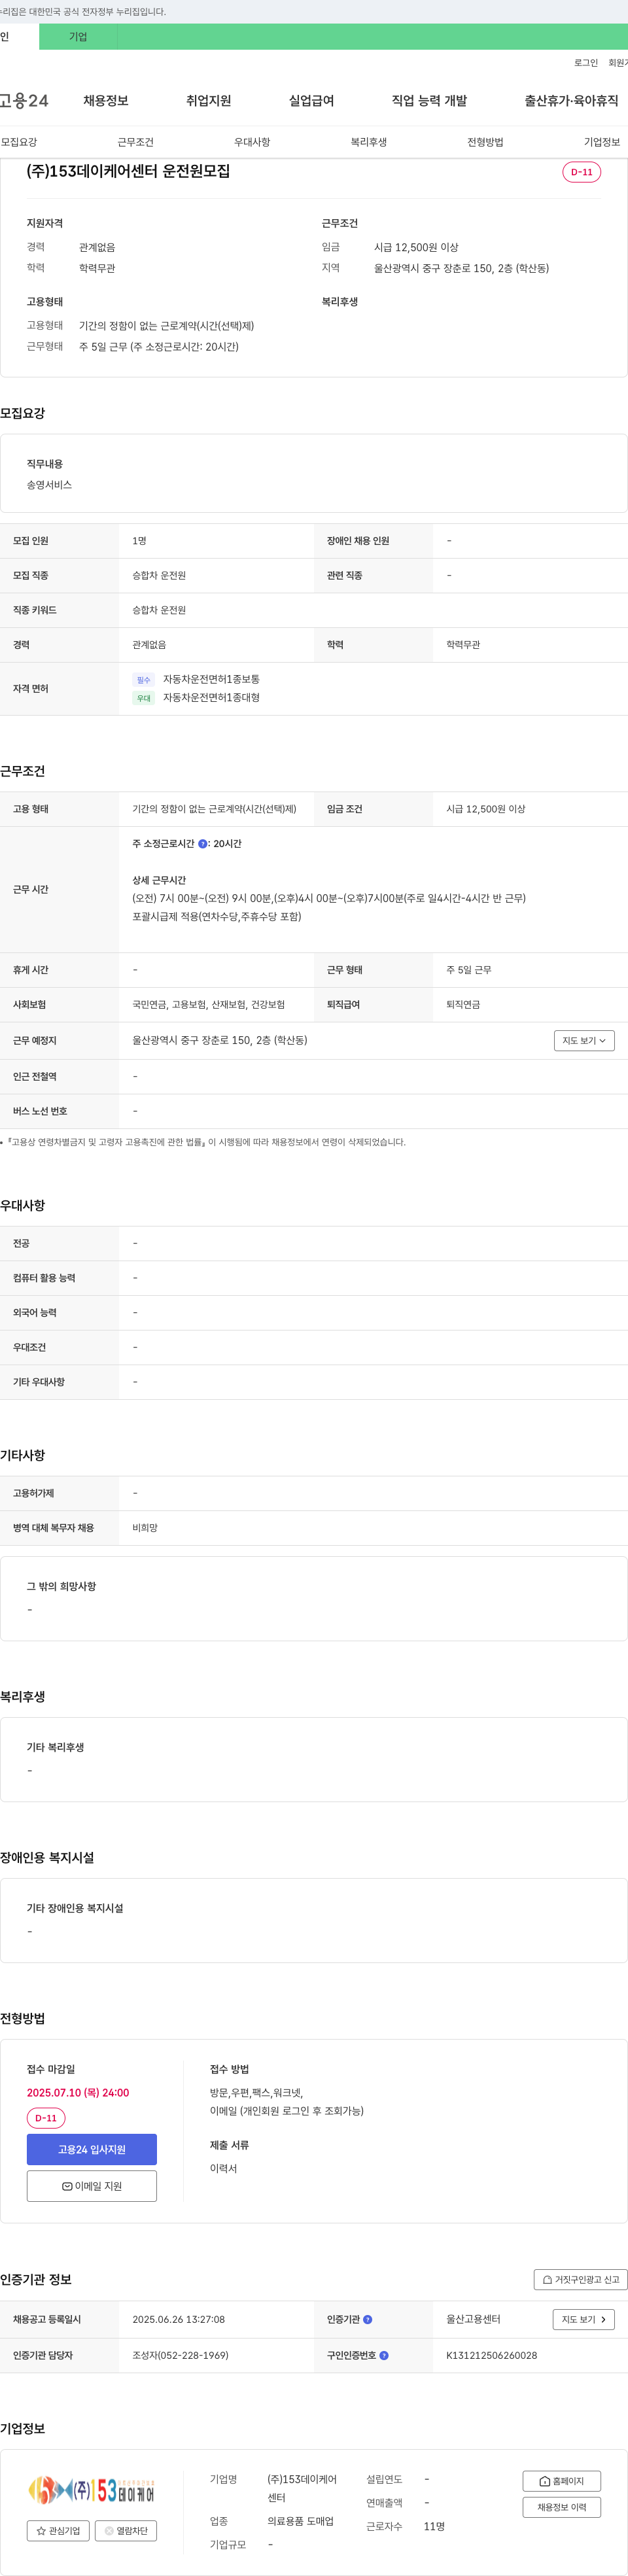628x2576 pixels.
Task: Click the 이메일 지원 button
Action: tap(92, 2186)
